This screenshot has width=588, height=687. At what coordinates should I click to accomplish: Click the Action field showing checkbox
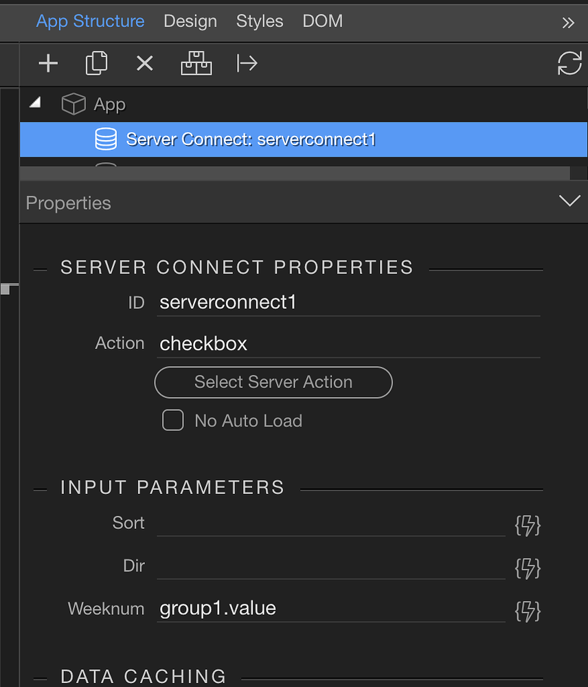tap(348, 344)
